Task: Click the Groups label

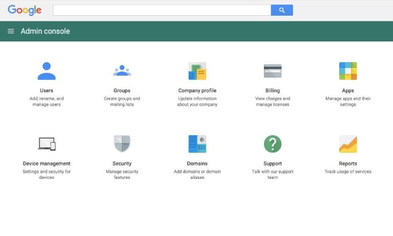Action: click(x=122, y=90)
